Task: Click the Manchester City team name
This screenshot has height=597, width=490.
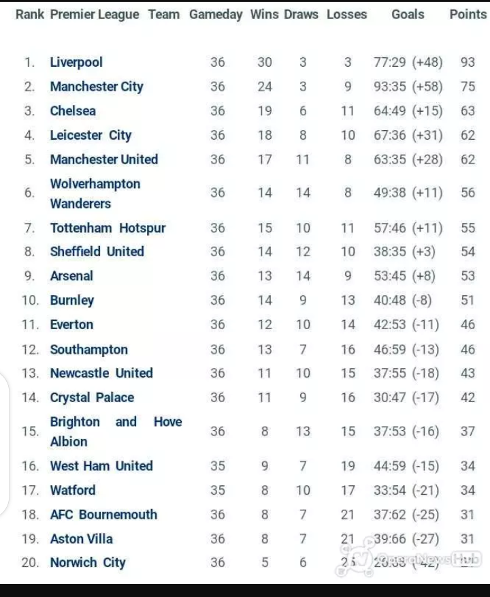Action: click(x=97, y=87)
